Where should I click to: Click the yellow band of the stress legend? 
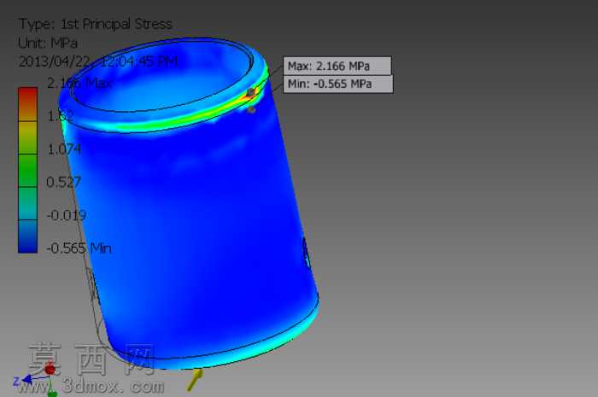pyautogui.click(x=28, y=137)
